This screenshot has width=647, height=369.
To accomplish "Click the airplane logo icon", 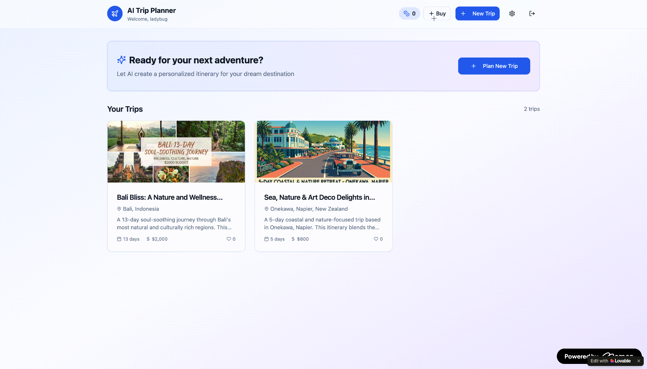I will [115, 14].
